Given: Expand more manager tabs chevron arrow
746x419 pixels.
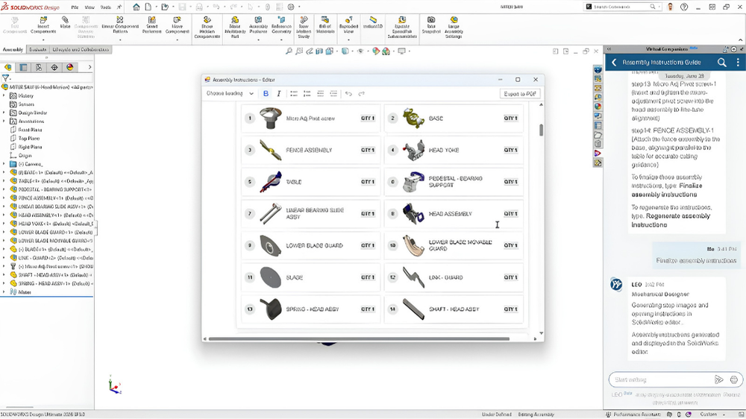Looking at the screenshot, I should click(90, 67).
